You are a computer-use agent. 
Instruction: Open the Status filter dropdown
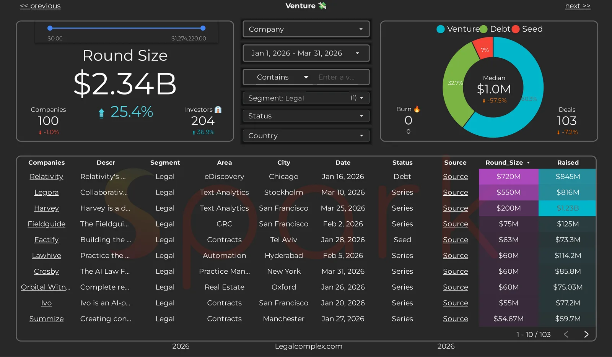coord(306,116)
